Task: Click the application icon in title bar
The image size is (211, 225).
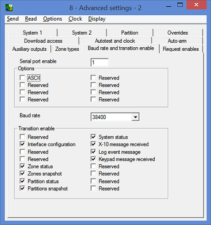Action: coord(9,8)
